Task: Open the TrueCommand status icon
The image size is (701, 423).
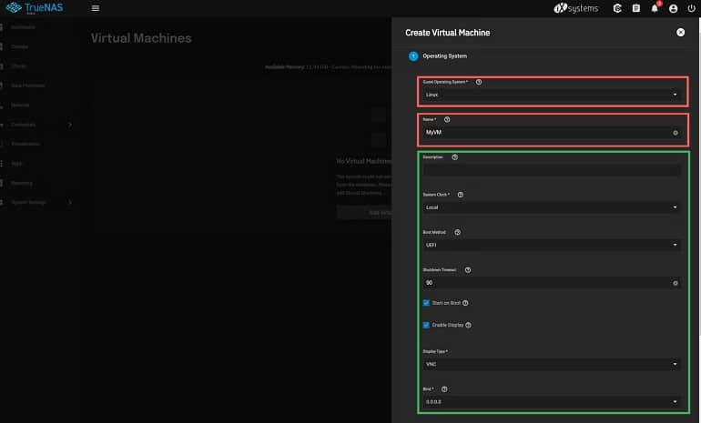Action: coord(617,8)
